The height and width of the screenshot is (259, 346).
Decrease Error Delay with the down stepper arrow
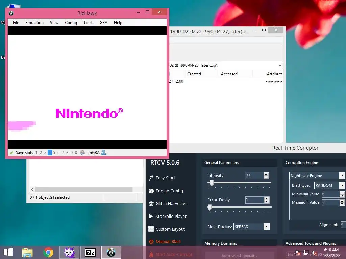pyautogui.click(x=267, y=201)
